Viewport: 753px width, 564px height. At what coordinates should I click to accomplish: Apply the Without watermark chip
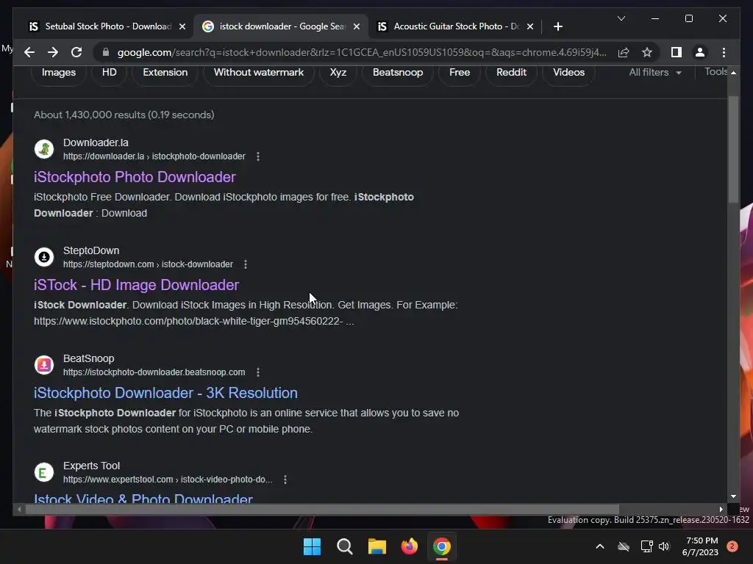258,73
